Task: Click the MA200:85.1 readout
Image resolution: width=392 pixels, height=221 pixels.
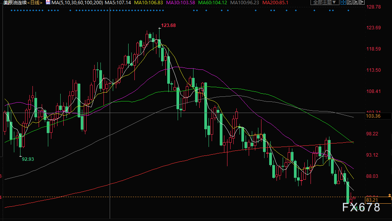Action: [275, 3]
